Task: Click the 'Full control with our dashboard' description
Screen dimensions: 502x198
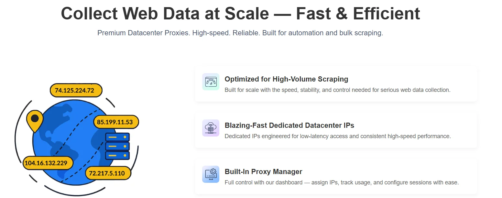Action: click(341, 182)
